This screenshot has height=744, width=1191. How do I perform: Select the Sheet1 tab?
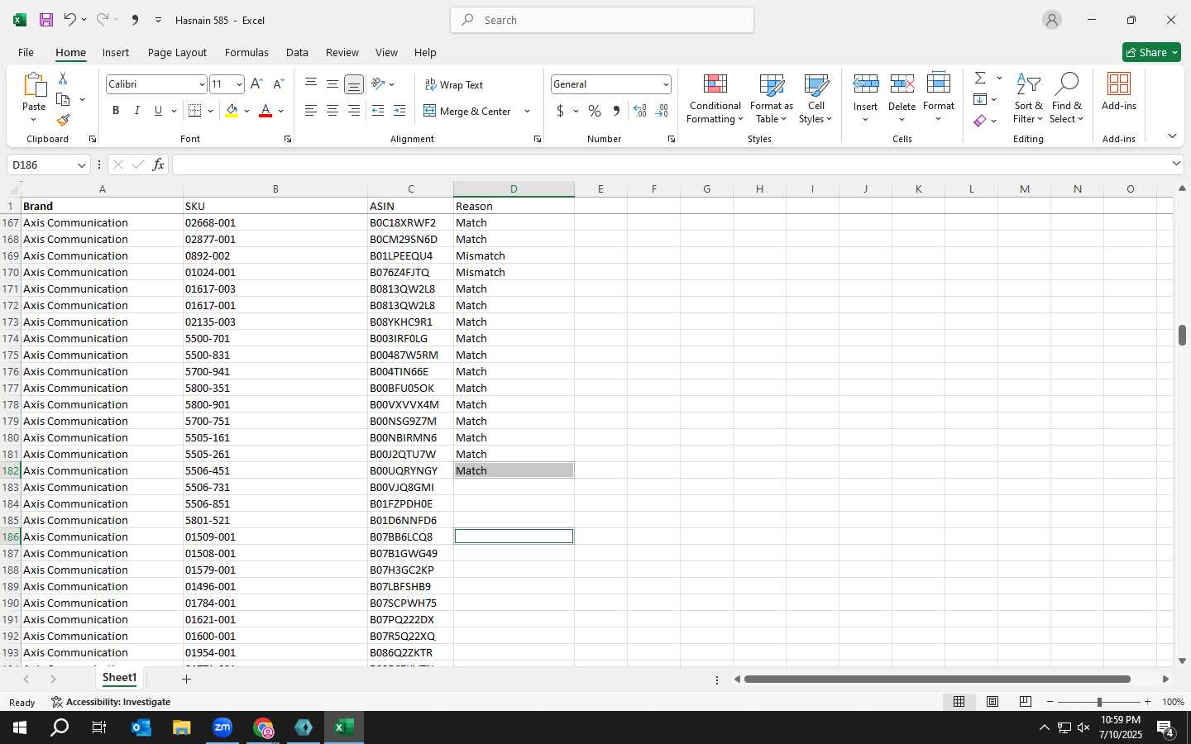[x=119, y=678]
